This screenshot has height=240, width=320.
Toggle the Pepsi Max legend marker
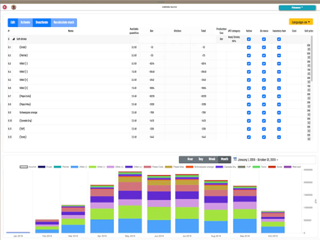(169, 167)
